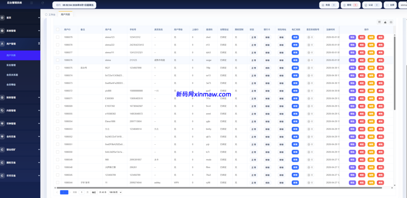Viewport: 407px width, 198px height.
Task: Check the select-all checkbox in table header
Action: (58, 29)
